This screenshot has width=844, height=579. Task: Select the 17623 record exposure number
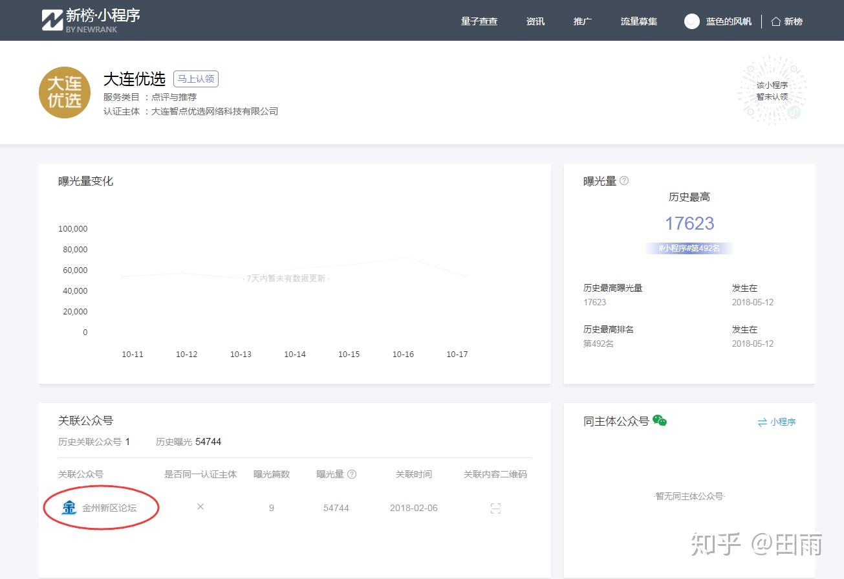coord(689,224)
